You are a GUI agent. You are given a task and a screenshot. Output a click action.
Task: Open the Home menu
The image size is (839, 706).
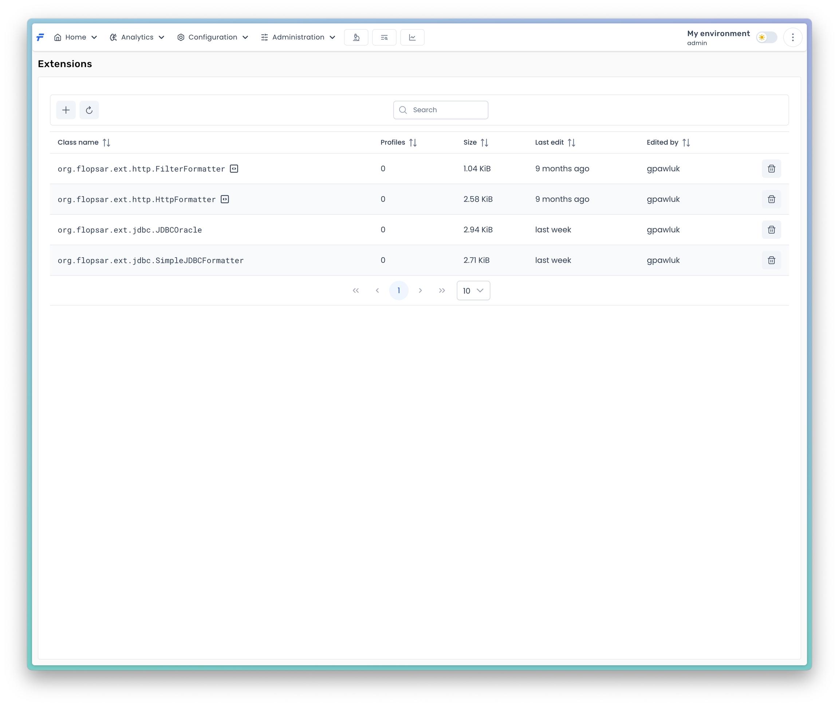(75, 37)
